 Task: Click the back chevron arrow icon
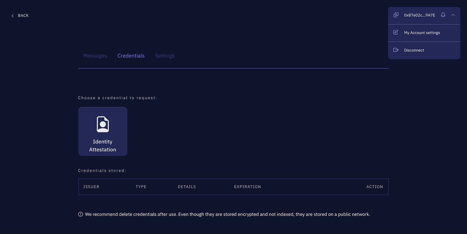[x=13, y=16]
